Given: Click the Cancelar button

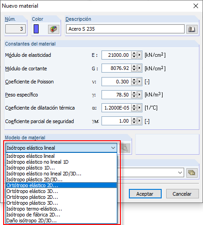Looking at the screenshot, I should click(182, 194).
